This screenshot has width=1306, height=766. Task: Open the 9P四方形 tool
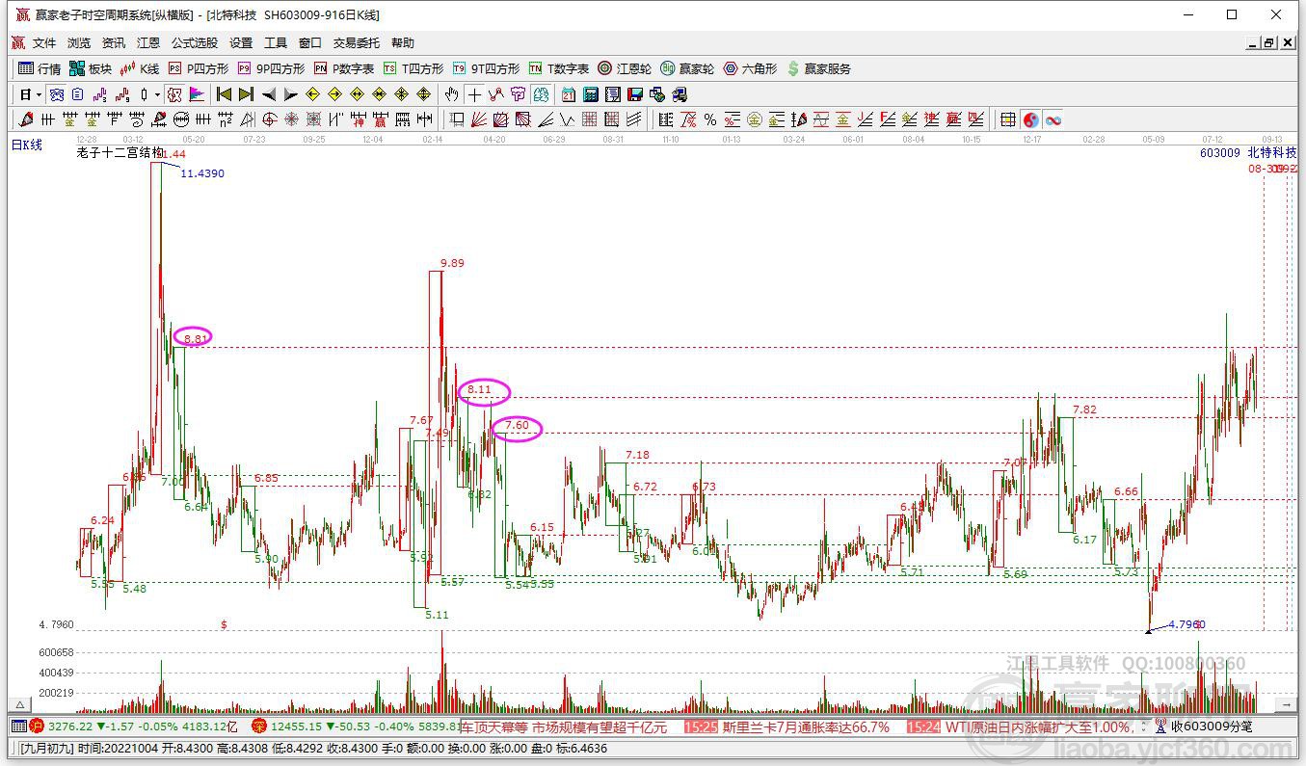click(271, 68)
